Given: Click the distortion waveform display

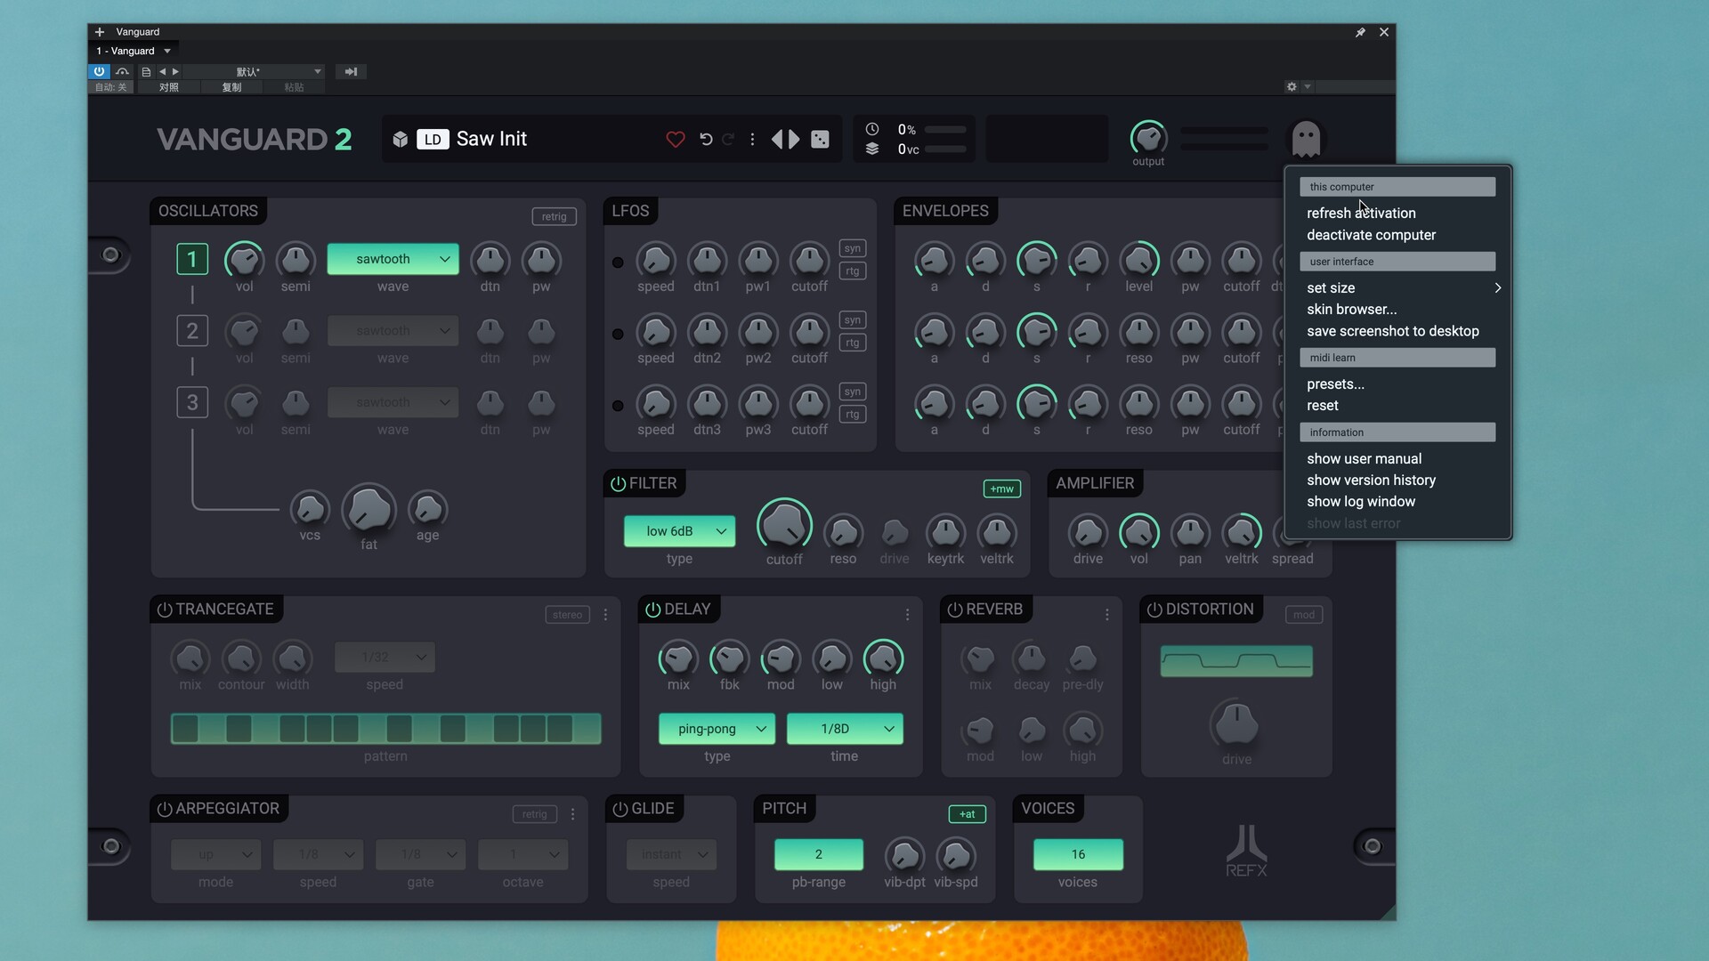Looking at the screenshot, I should point(1236,661).
